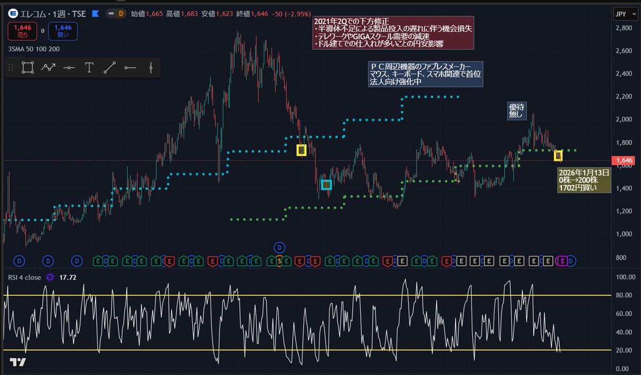Grab the dotted handle of drawing favorites bar
Viewport: 641px width, 375px height.
pos(12,67)
